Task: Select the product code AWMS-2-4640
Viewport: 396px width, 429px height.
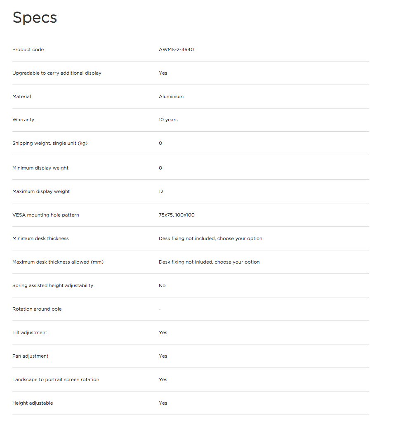Action: pos(176,49)
